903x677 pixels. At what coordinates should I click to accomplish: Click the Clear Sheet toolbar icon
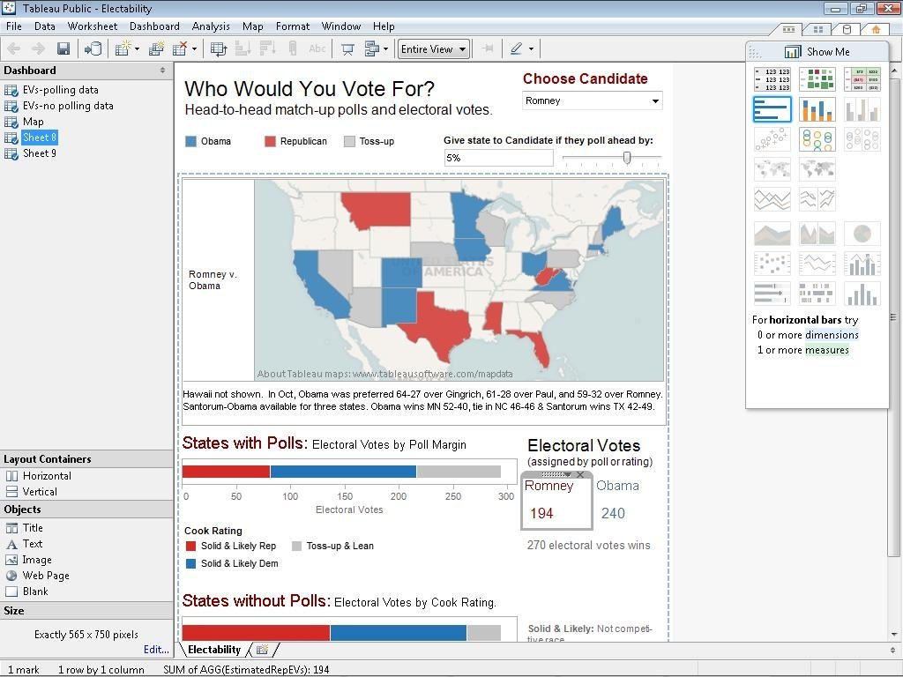tap(181, 49)
